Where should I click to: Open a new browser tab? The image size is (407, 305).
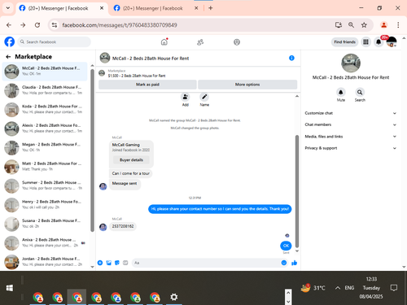tap(211, 8)
